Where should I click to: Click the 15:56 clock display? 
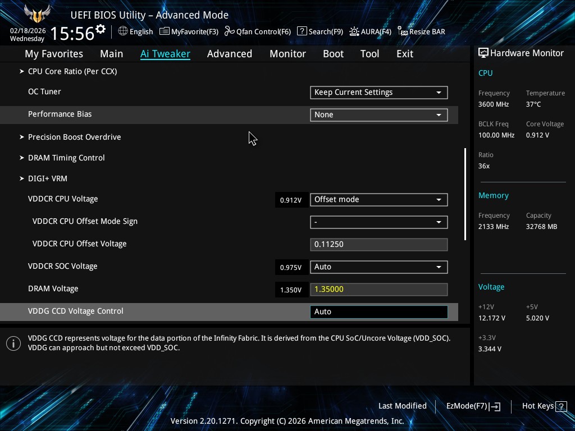tap(72, 33)
